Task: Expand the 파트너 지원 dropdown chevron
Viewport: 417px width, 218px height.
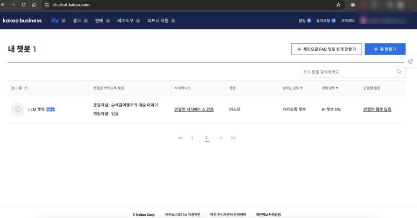Action: pyautogui.click(x=173, y=21)
